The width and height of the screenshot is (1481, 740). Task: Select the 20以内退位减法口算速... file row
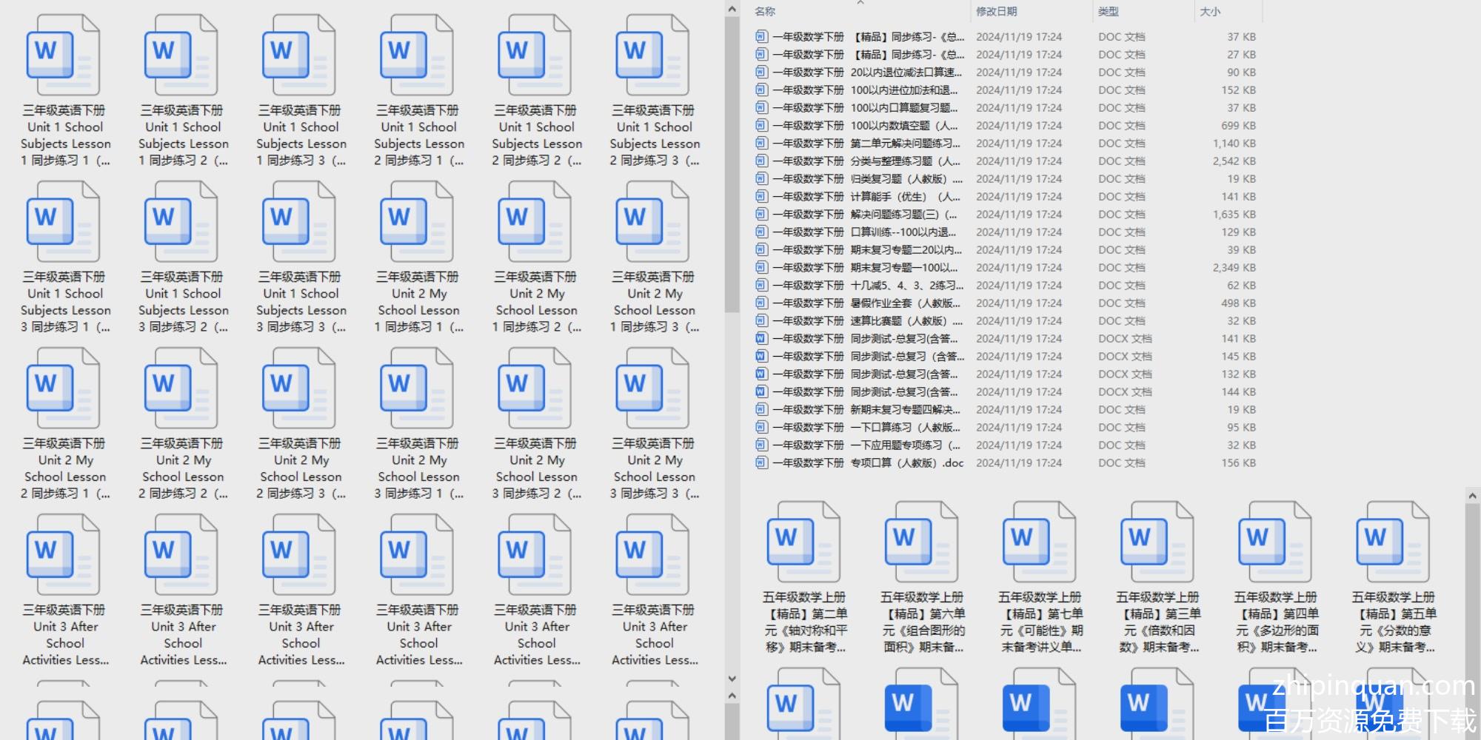1006,73
